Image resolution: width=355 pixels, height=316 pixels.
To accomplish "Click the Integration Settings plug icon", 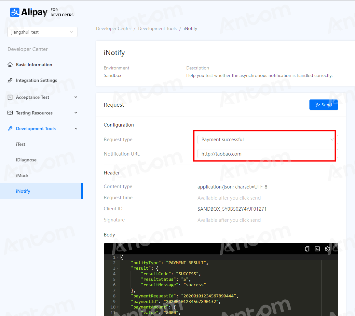I will [10, 80].
